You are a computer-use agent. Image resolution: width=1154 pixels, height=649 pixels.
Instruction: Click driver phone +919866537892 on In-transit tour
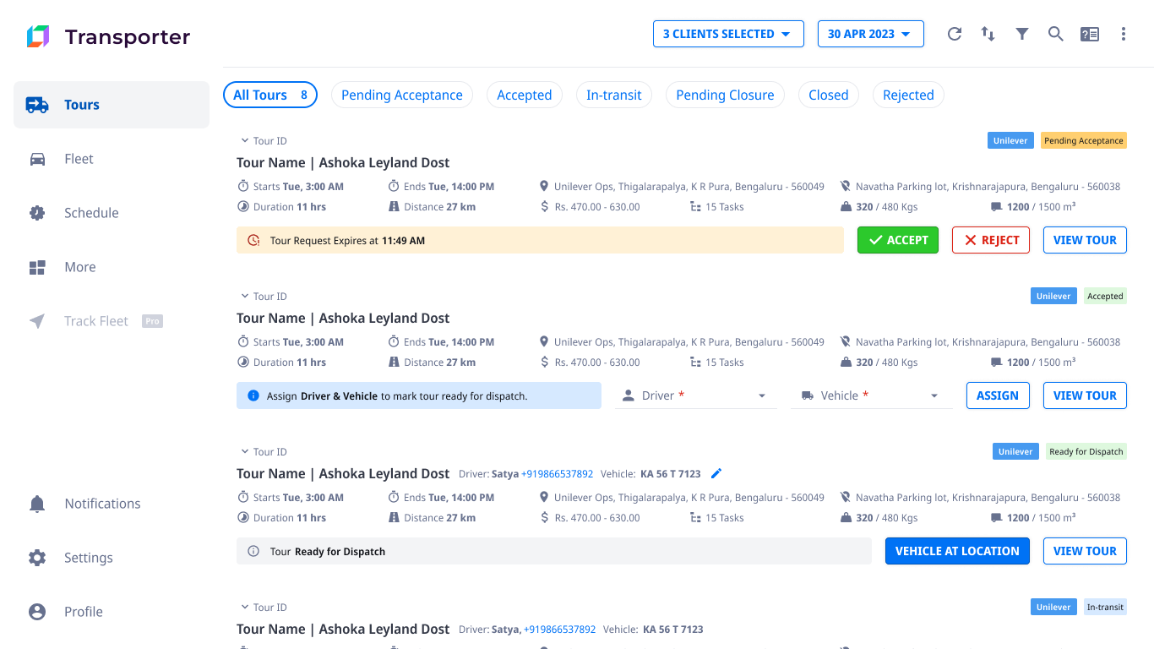560,630
